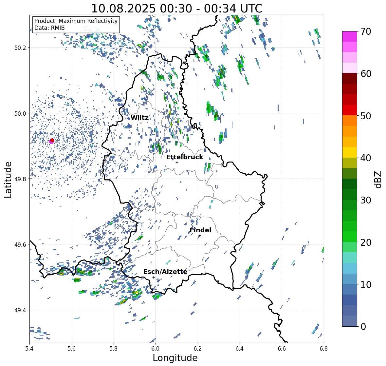Click the 10 tick on colorbar
Image resolution: width=386 pixels, height=366 pixels.
(x=366, y=284)
